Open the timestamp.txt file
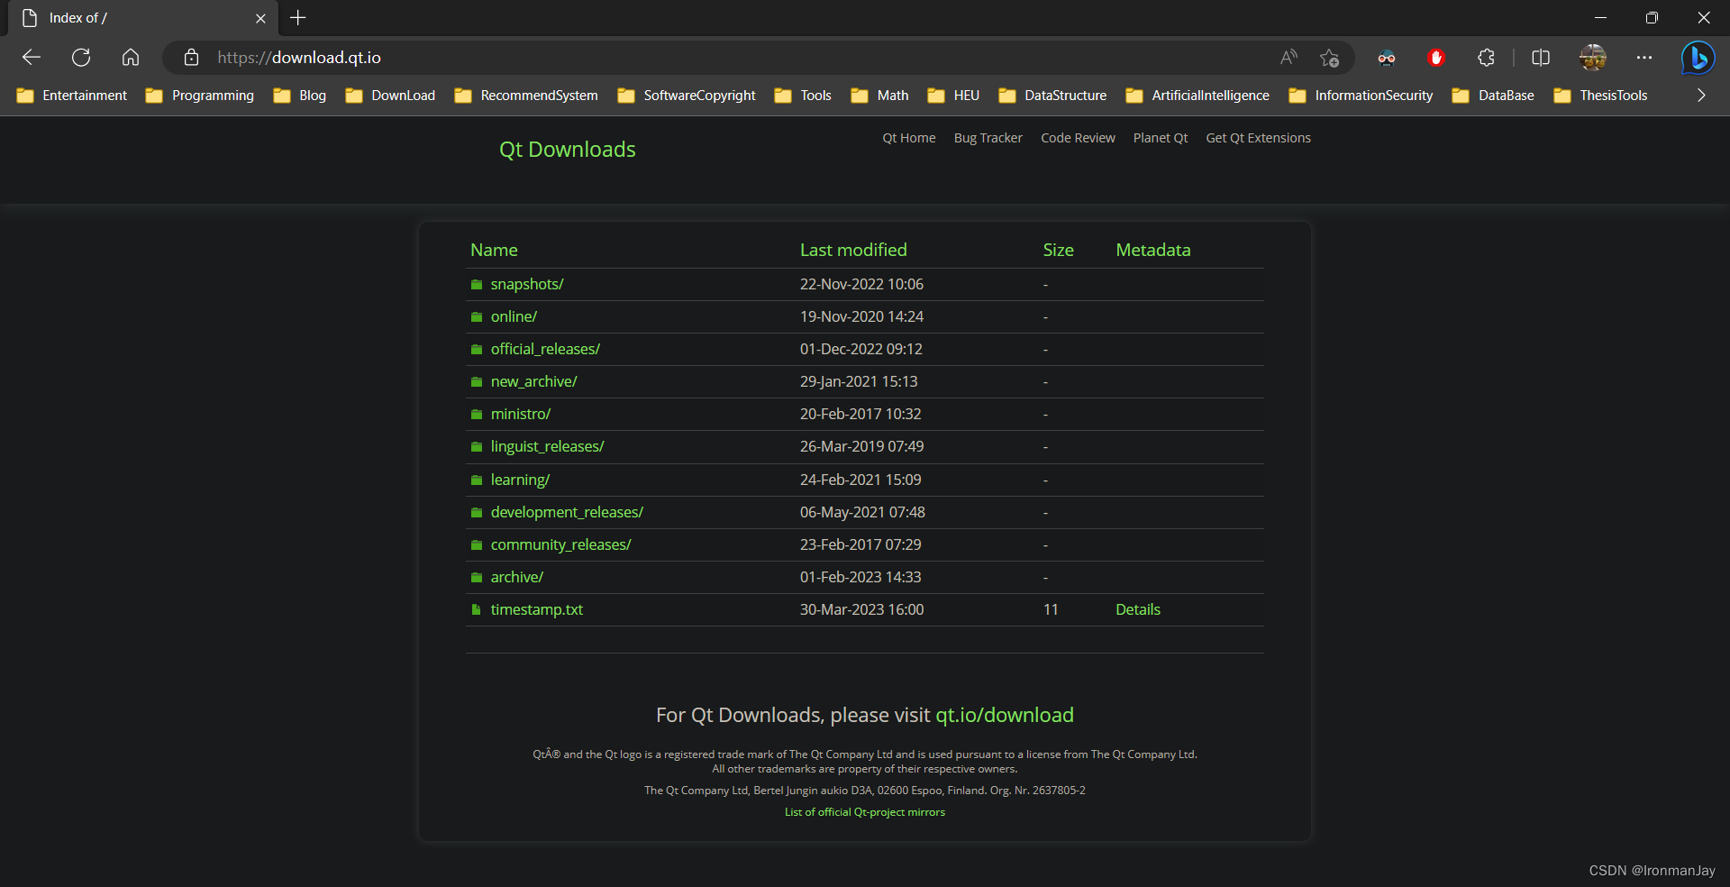Image resolution: width=1730 pixels, height=887 pixels. coord(537,609)
